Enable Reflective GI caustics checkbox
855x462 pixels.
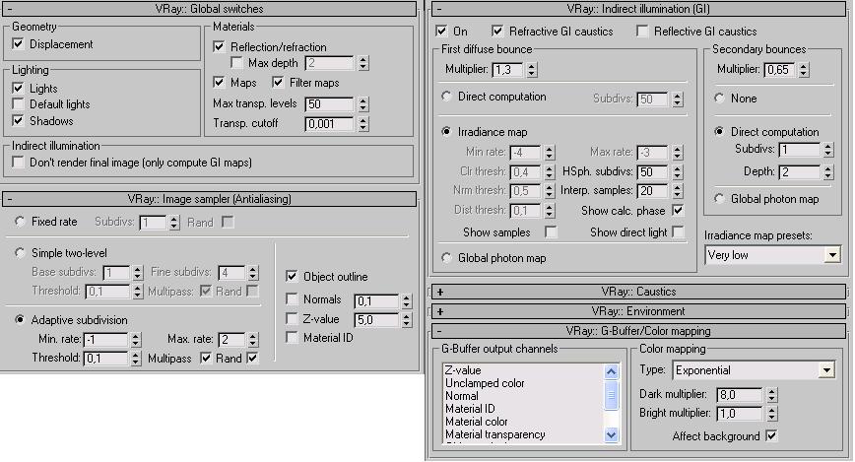click(x=642, y=32)
